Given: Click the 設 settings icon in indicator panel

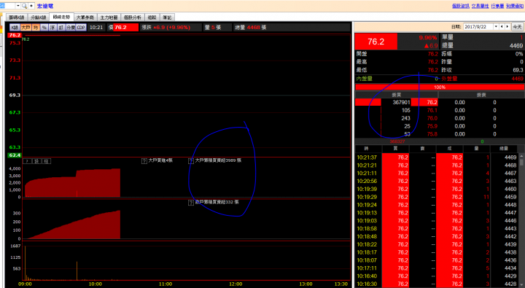Looking at the screenshot, I should 36,161.
